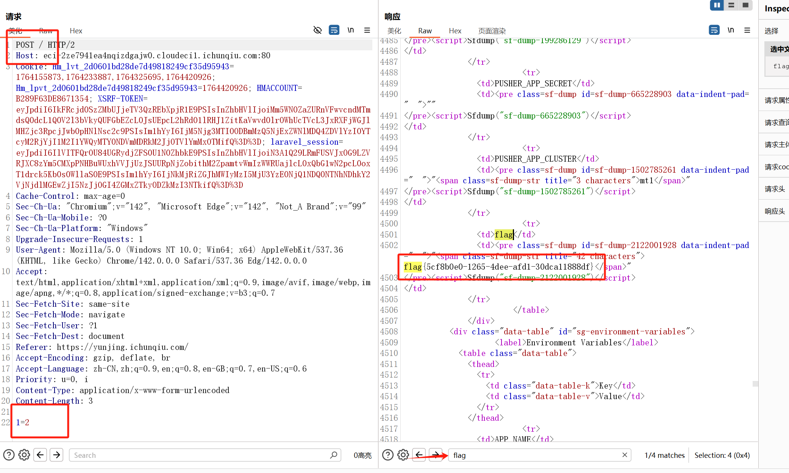Click the next match arrow in response search bar
This screenshot has height=473, width=789.
pyautogui.click(x=435, y=455)
